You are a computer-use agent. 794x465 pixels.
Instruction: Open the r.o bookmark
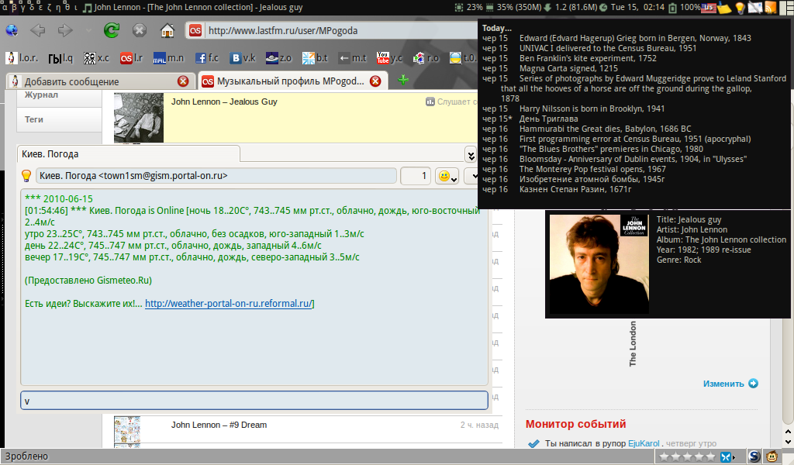click(426, 58)
